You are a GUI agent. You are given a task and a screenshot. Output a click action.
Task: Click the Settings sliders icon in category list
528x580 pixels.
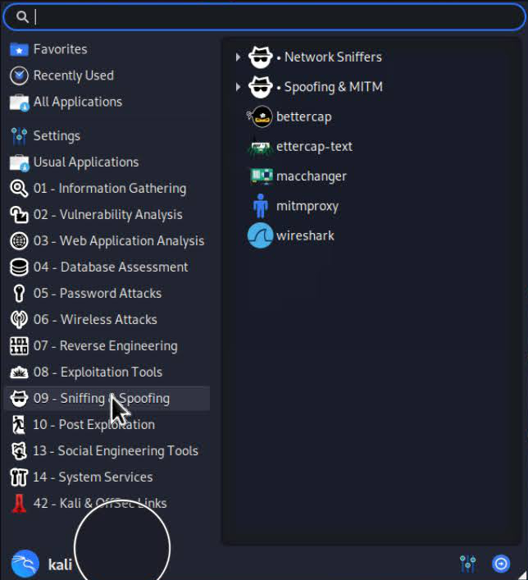coord(19,136)
